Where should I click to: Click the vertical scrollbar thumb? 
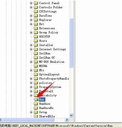[71, 43]
